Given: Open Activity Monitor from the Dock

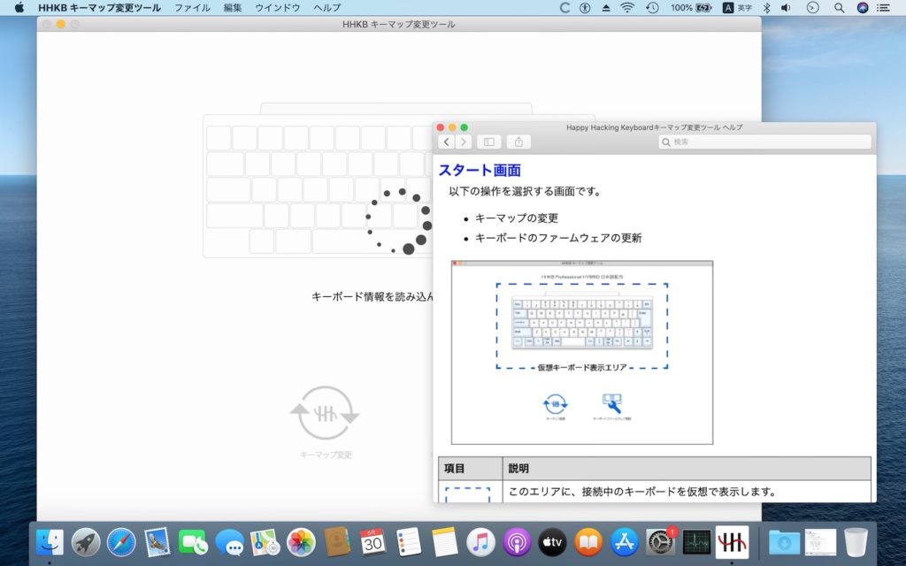Looking at the screenshot, I should click(696, 542).
